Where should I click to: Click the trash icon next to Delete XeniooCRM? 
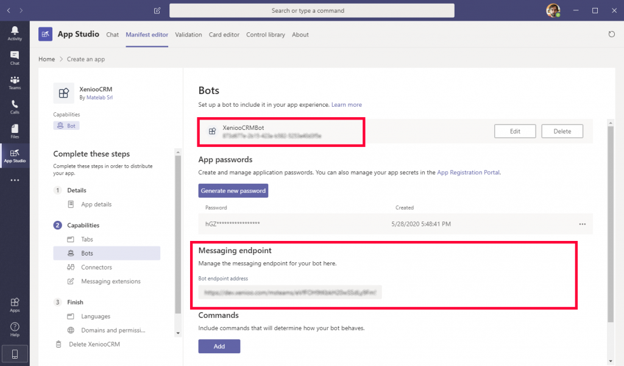[58, 344]
